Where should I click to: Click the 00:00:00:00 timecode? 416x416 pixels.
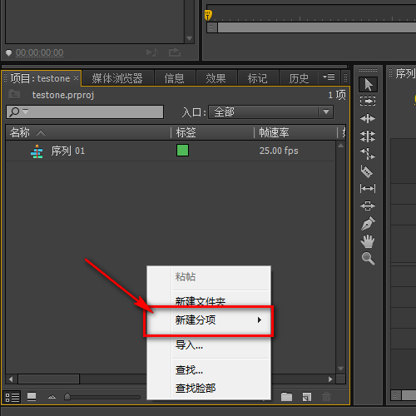click(x=40, y=52)
